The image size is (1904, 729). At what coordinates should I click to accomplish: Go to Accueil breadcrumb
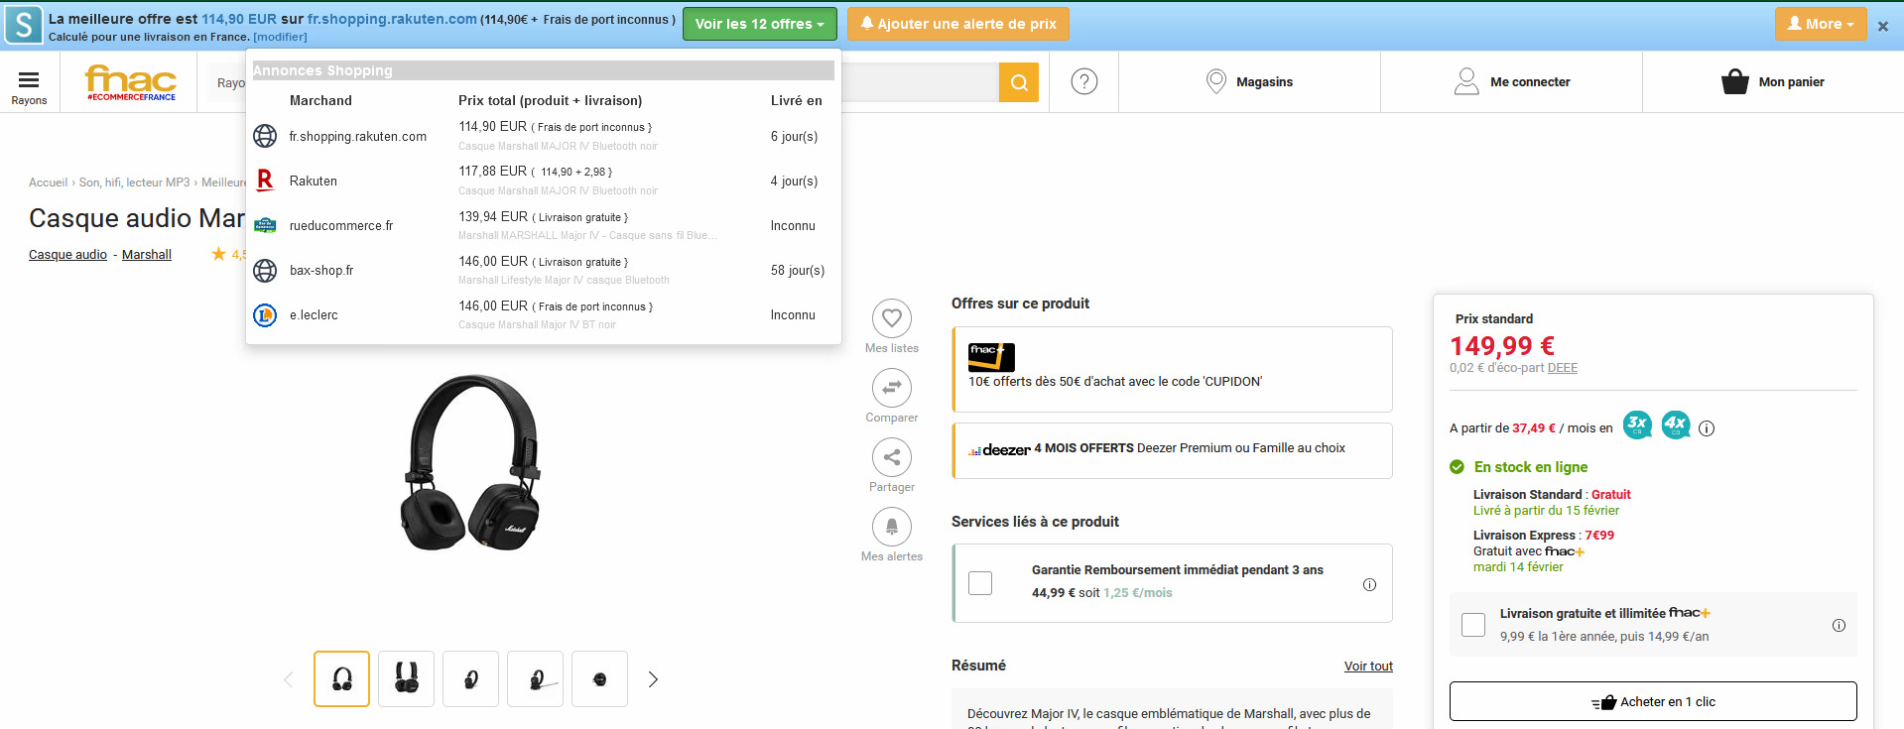click(48, 182)
